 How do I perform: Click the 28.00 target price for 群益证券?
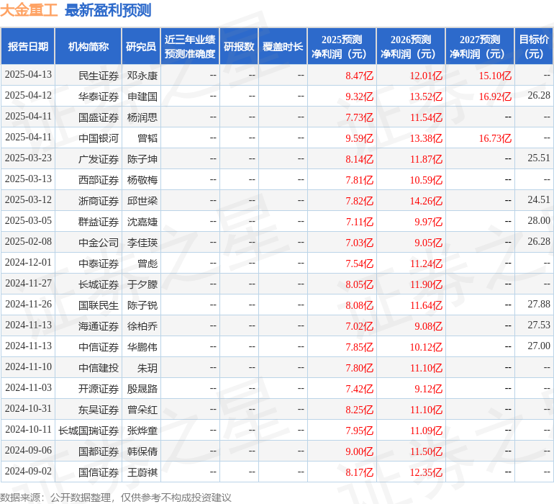pyautogui.click(x=538, y=221)
